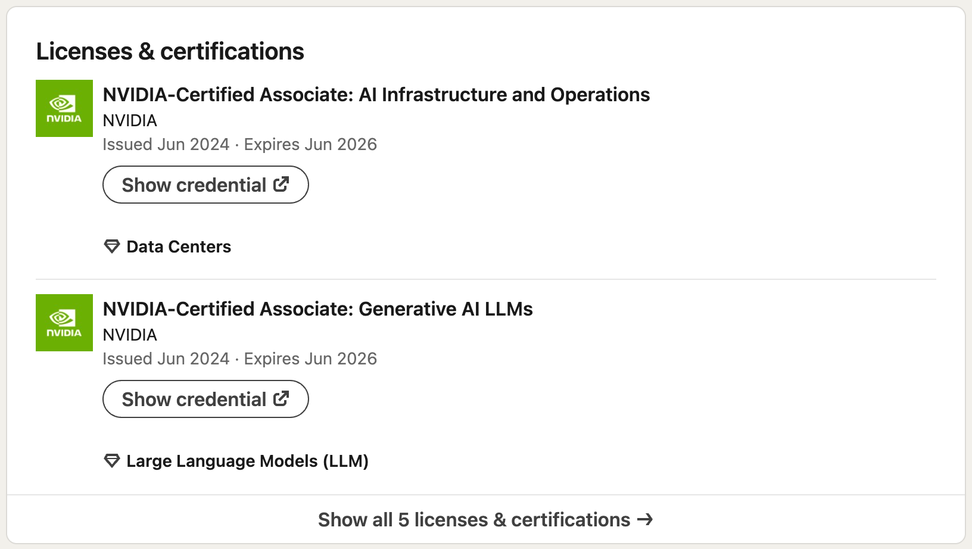972x549 pixels.
Task: Click NVIDIA logo beside Generative AI LLMs certification
Action: point(64,323)
